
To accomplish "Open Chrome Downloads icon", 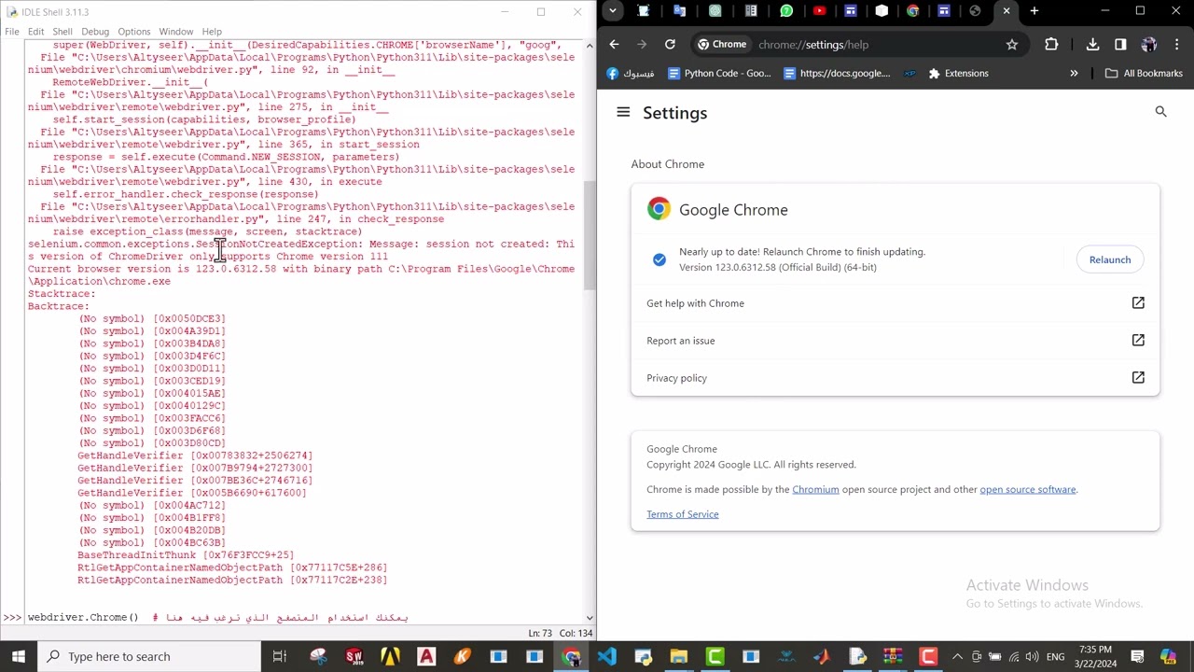I will [x=1092, y=44].
